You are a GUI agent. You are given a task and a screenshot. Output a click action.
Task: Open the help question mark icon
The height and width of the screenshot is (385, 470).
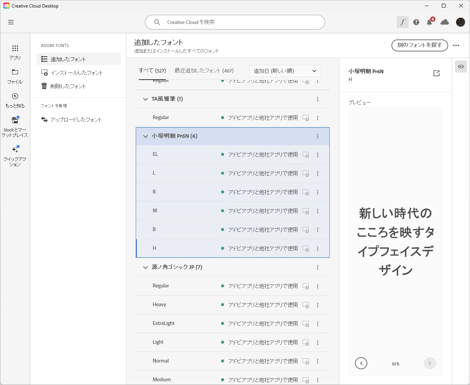pyautogui.click(x=416, y=22)
